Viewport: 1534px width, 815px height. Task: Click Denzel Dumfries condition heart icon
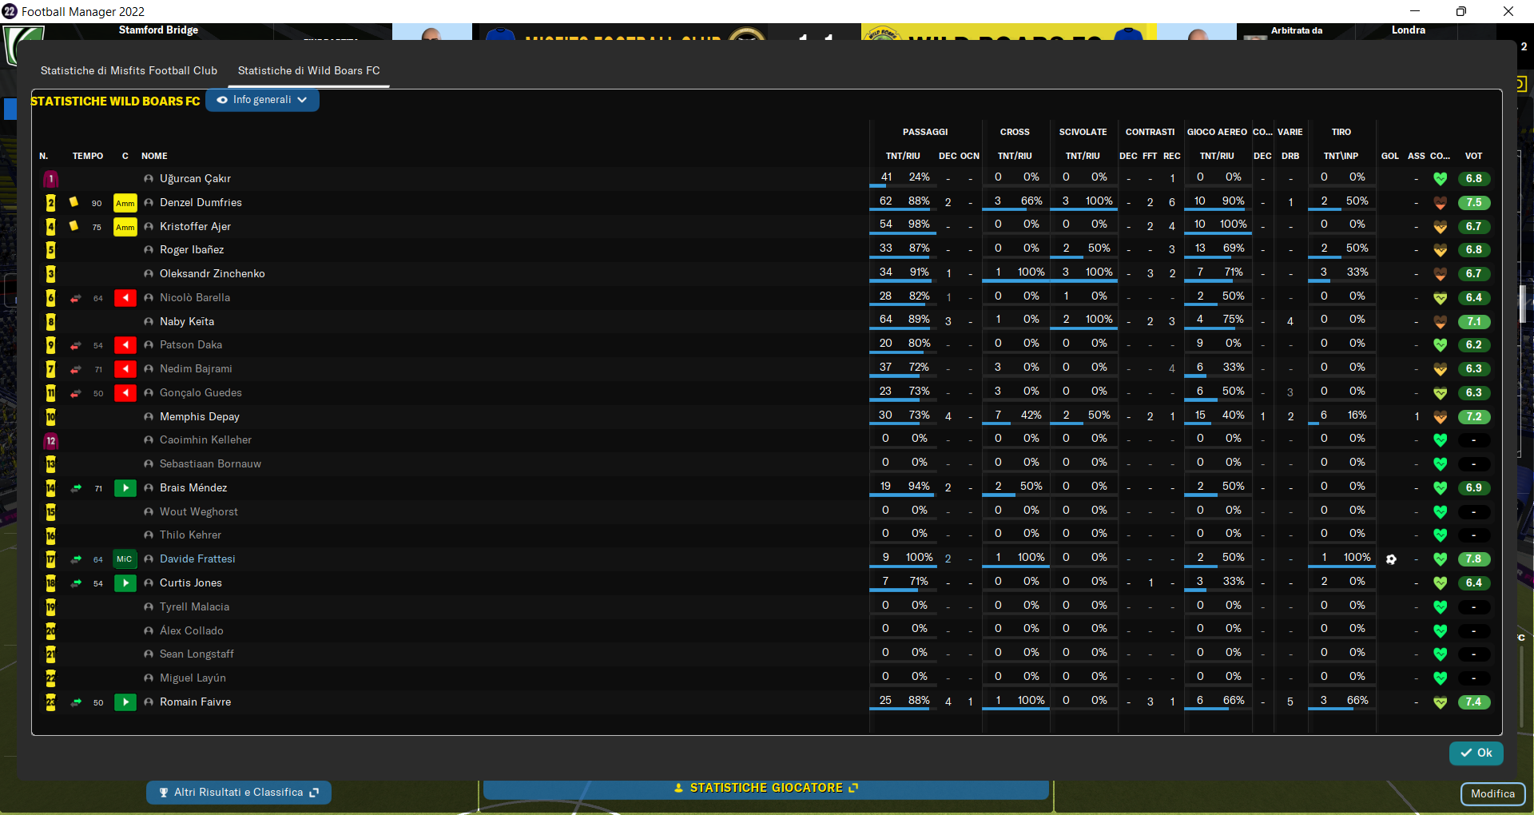(x=1440, y=203)
